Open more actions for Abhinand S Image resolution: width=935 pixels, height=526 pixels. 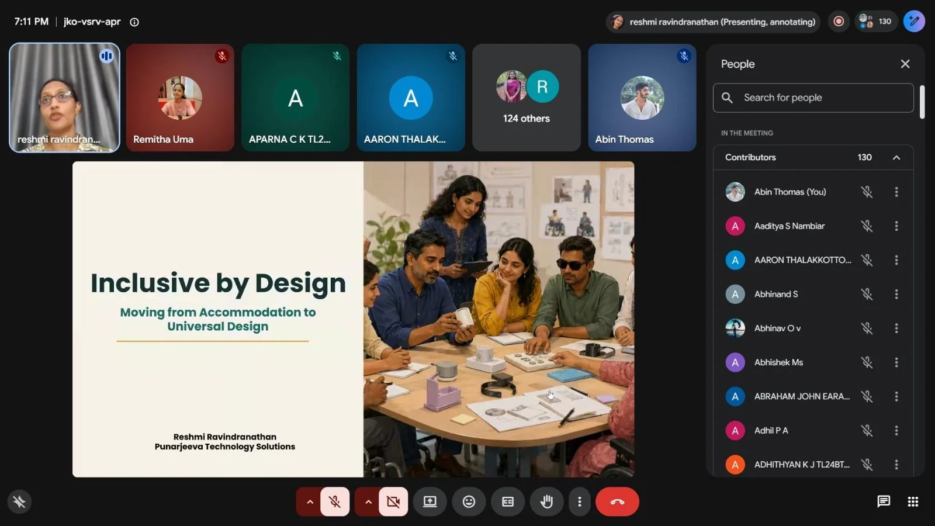896,295
